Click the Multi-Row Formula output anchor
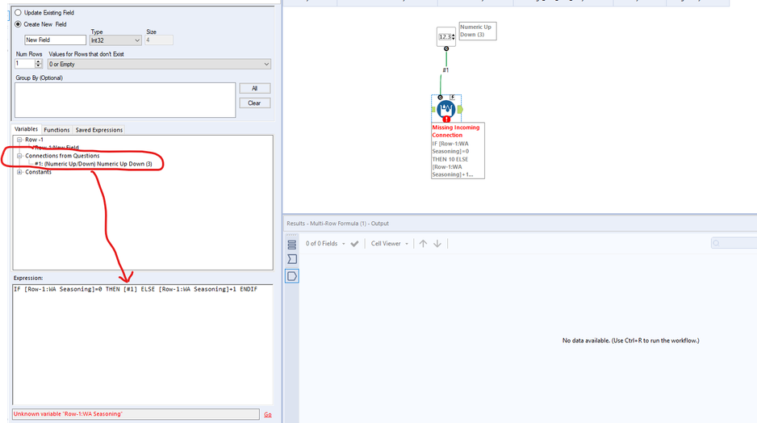The height and width of the screenshot is (423, 757). coord(460,110)
